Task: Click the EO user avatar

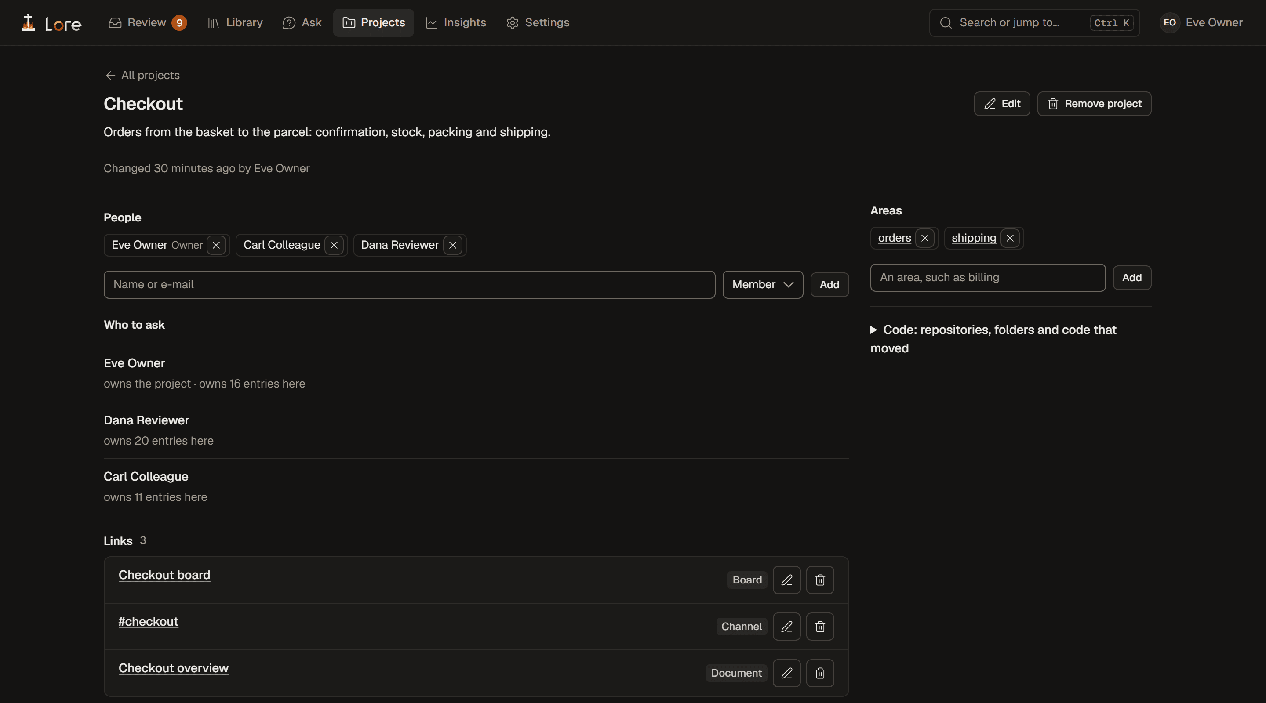Action: coord(1170,22)
